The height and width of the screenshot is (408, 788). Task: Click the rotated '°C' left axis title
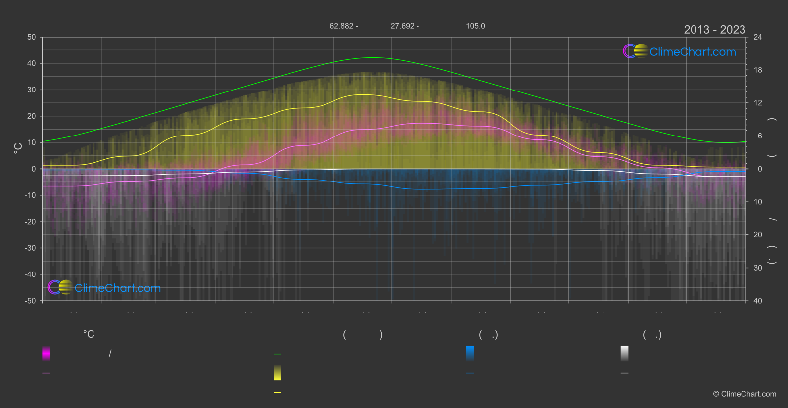click(18, 148)
